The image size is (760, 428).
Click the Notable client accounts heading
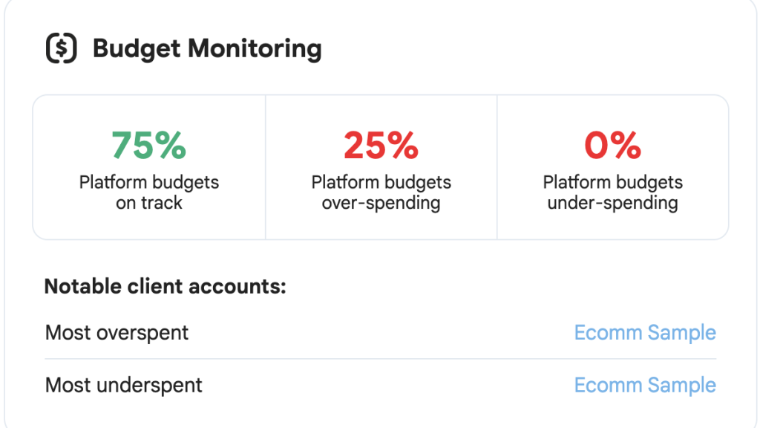pos(166,286)
